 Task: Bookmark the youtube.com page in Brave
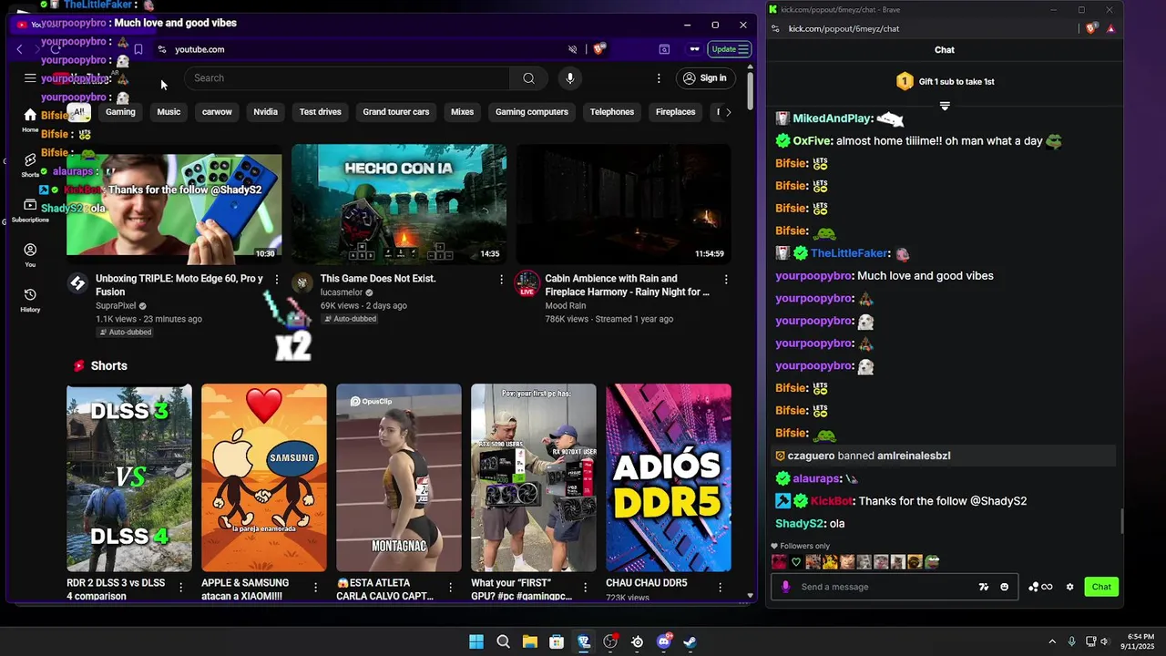point(138,49)
